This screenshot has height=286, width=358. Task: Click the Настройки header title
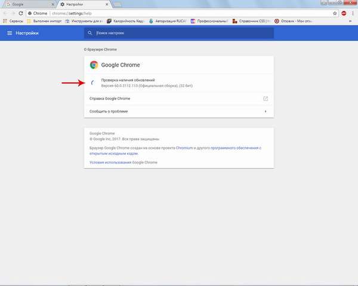point(27,33)
